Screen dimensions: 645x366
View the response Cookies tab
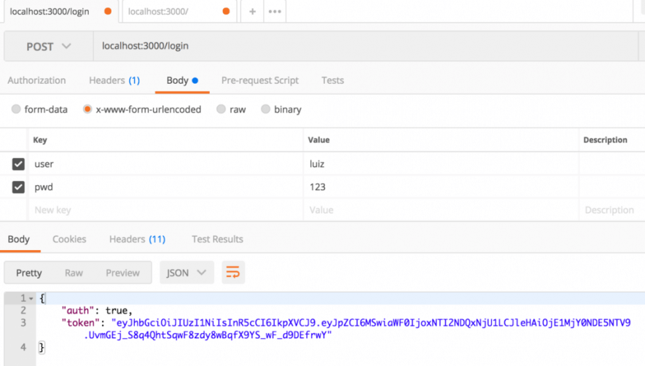(x=69, y=239)
